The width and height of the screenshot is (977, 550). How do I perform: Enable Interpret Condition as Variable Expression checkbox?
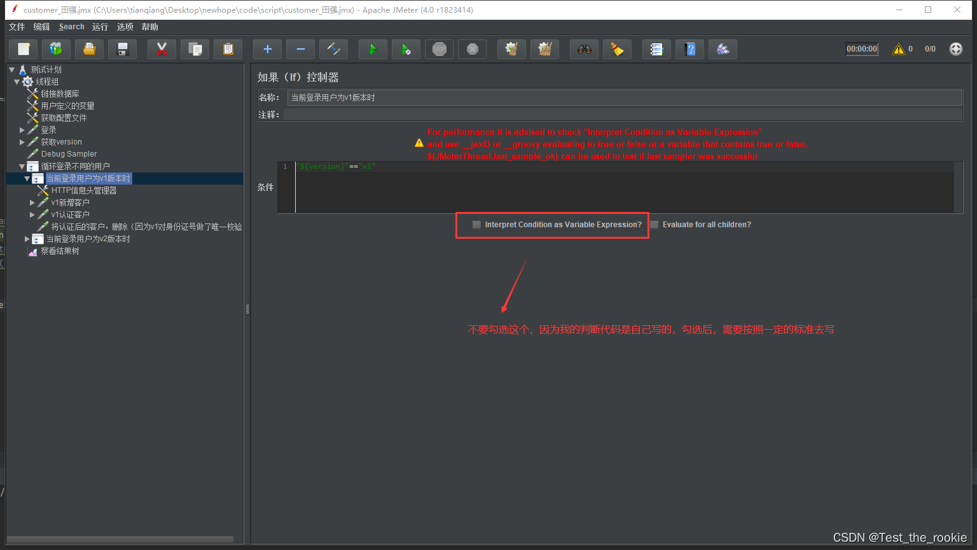point(476,225)
